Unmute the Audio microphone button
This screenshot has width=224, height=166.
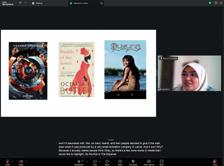pyautogui.click(x=7, y=161)
